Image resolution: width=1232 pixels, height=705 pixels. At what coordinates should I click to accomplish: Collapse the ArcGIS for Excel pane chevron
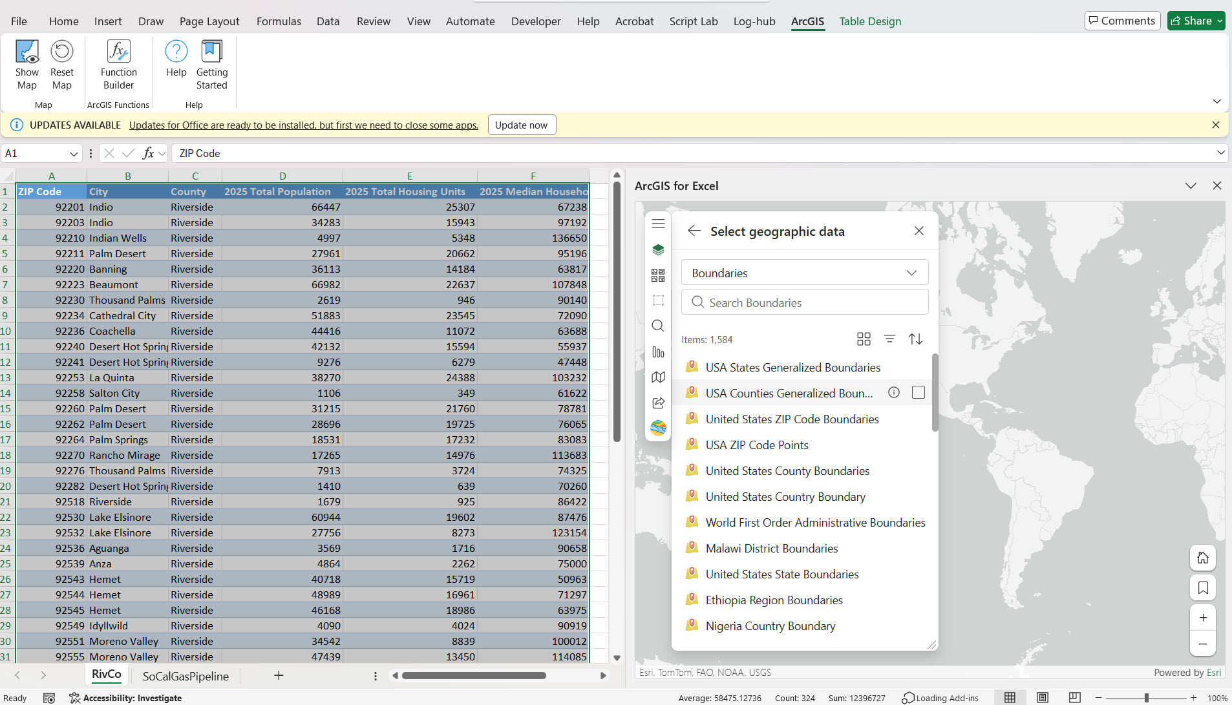1191,186
